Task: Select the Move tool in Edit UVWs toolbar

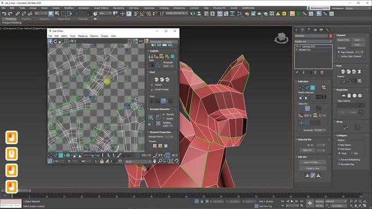Action: (50, 41)
